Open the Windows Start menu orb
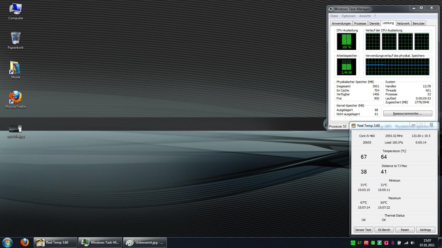 [x=7, y=242]
